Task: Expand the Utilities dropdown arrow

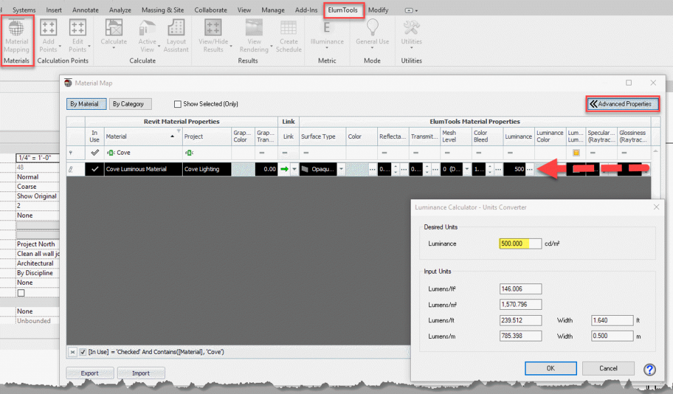Action: click(411, 48)
